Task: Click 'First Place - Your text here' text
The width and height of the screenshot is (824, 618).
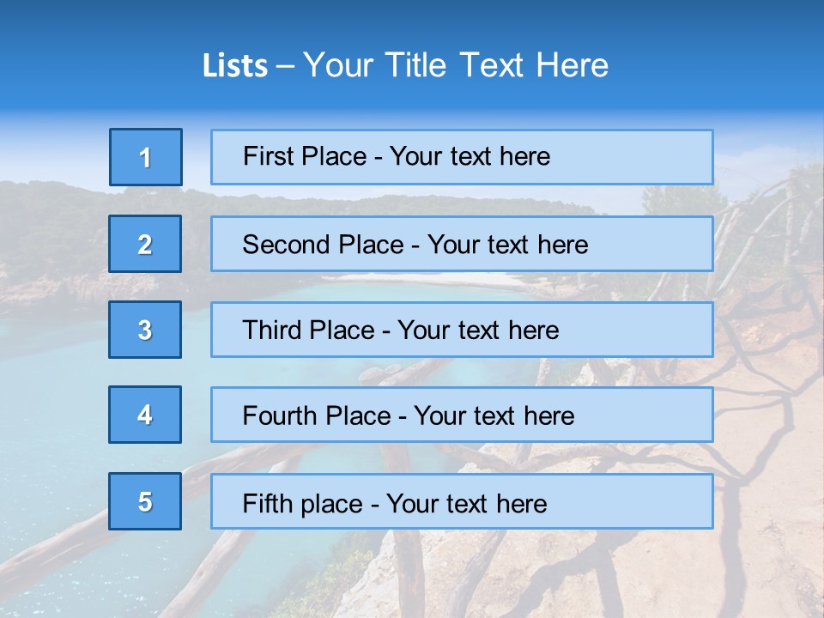Action: tap(397, 156)
